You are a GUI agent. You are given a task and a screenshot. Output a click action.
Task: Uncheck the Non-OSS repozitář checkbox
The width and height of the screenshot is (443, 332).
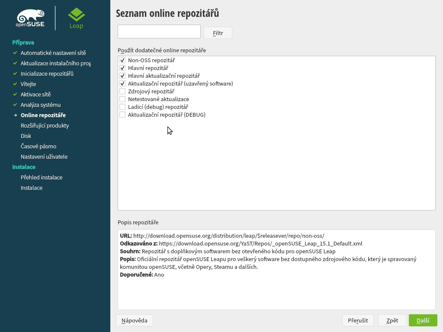point(122,60)
